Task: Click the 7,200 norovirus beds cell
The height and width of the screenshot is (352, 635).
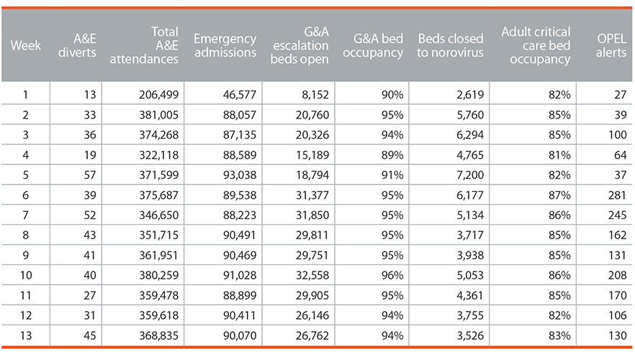Action: (x=470, y=175)
